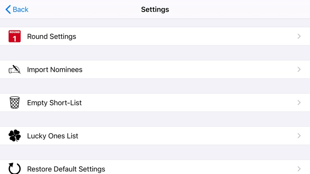Click the gray gap below Round Settings row
This screenshot has width=310, height=174.
(x=155, y=53)
